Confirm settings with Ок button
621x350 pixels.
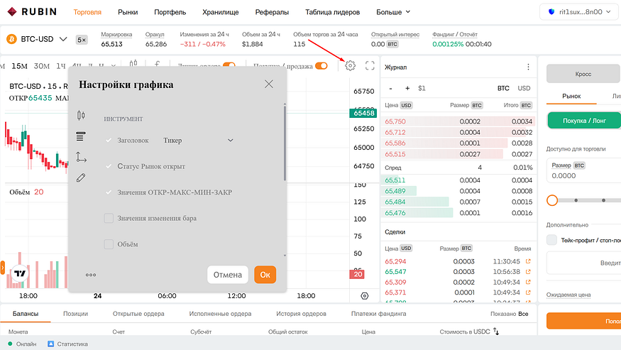pyautogui.click(x=265, y=275)
